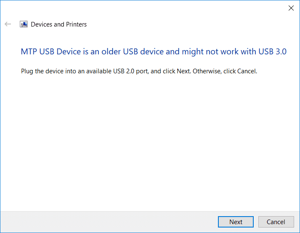The image size is (300, 233).
Task: Click the word "Next" inside the instruction sentence
Action: pos(183,71)
